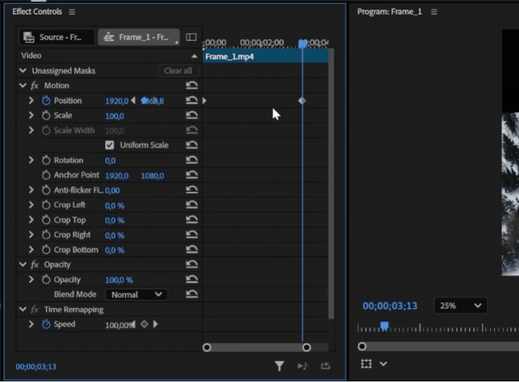
Task: Reset the Position parameter
Action: click(192, 101)
